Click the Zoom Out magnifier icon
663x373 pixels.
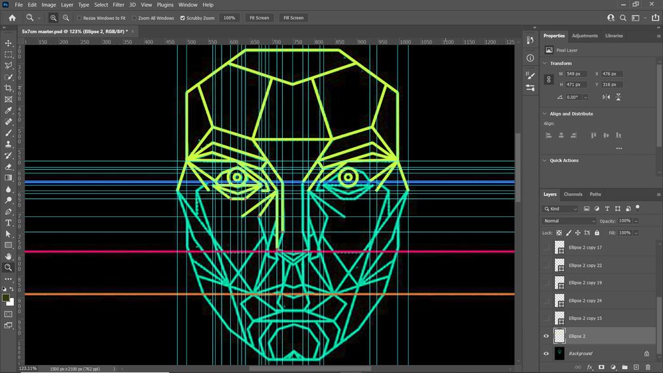66,18
